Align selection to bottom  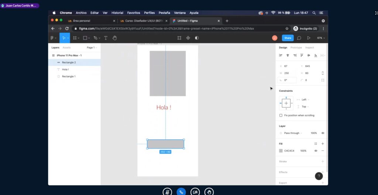tap(316, 55)
